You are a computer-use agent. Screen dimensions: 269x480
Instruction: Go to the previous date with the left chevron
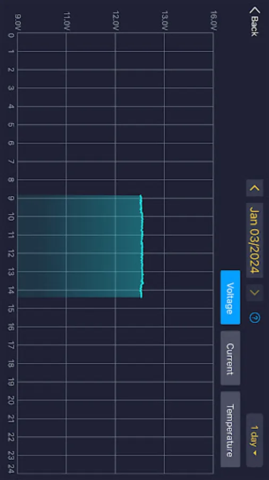coord(255,188)
